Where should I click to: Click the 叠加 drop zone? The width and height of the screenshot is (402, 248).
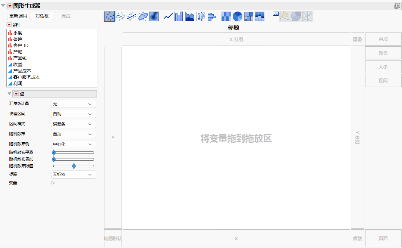click(x=383, y=39)
